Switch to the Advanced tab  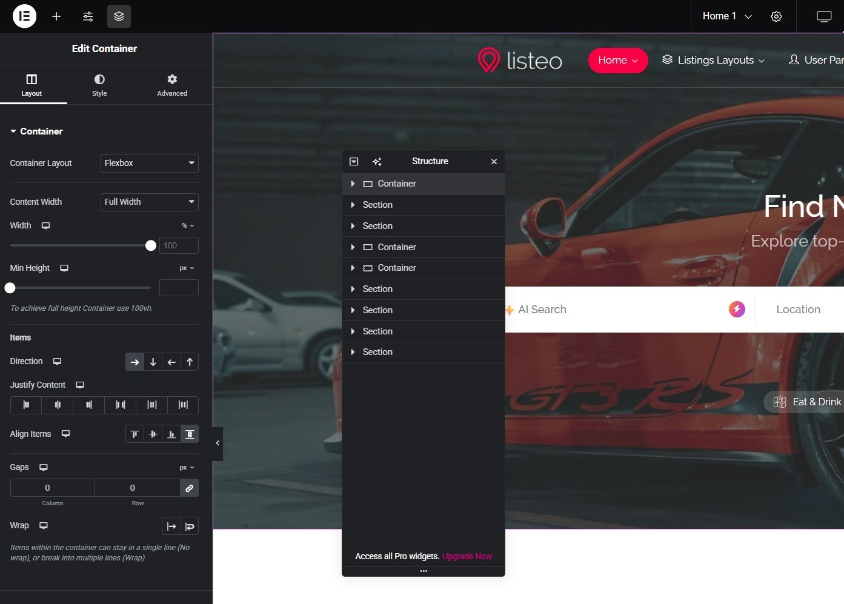[x=172, y=85]
